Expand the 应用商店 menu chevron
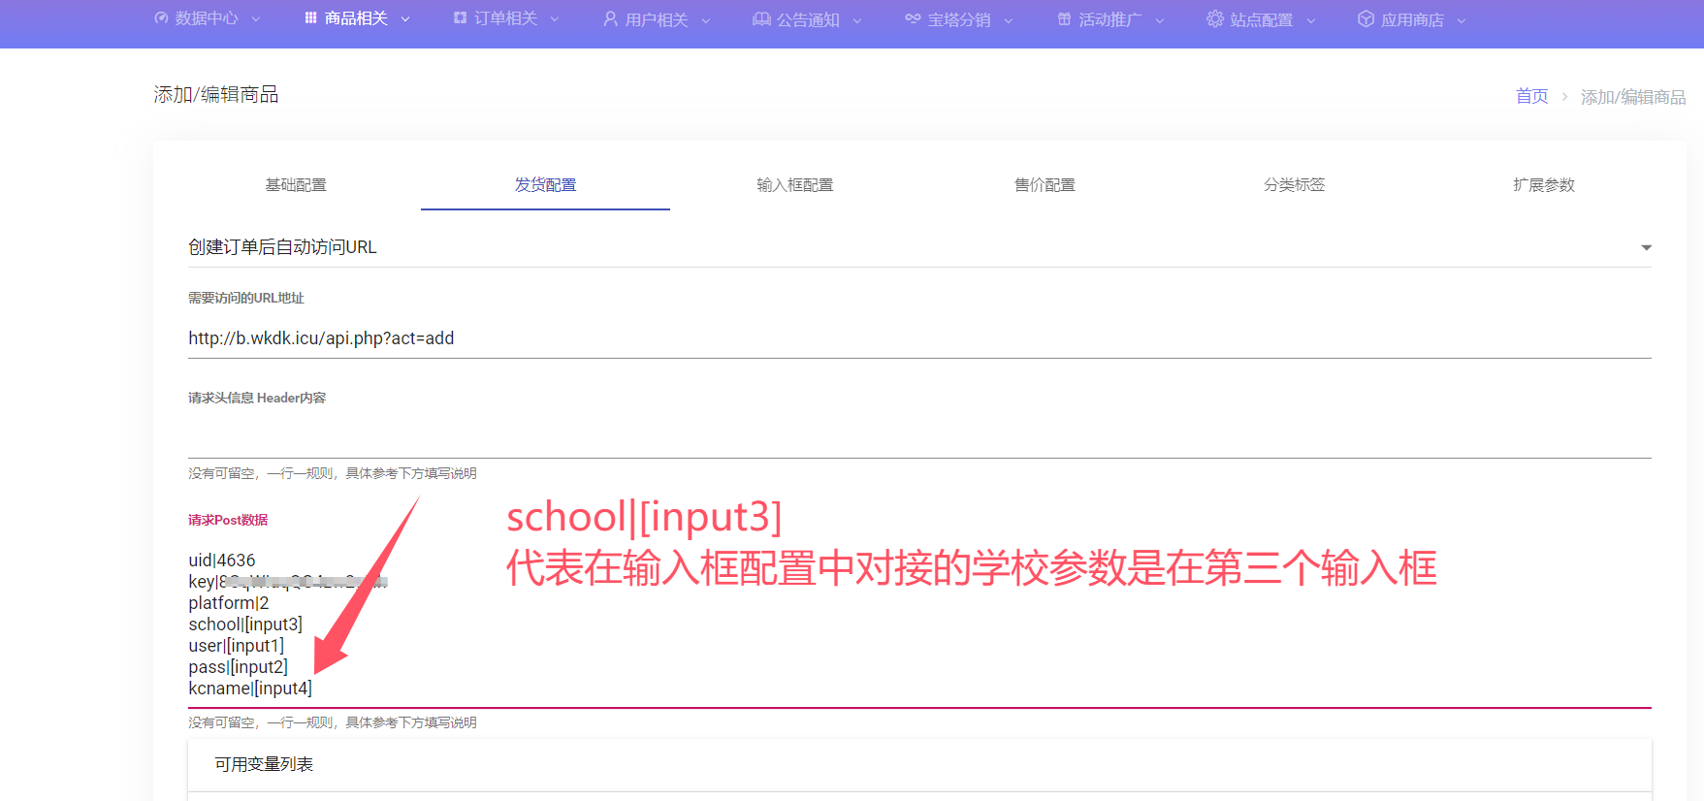The height and width of the screenshot is (801, 1704). [x=1462, y=20]
